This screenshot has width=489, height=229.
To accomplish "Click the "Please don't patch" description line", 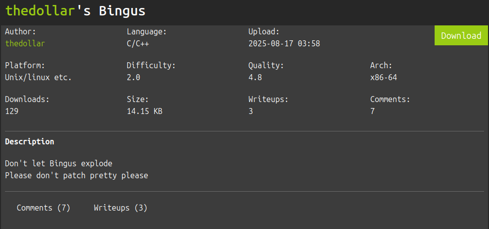I will 76,175.
